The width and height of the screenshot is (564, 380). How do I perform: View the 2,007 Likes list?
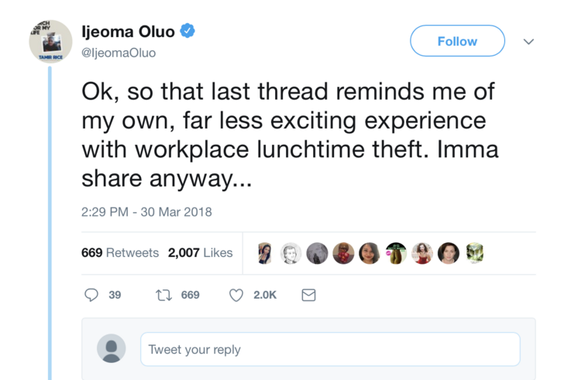pos(200,253)
